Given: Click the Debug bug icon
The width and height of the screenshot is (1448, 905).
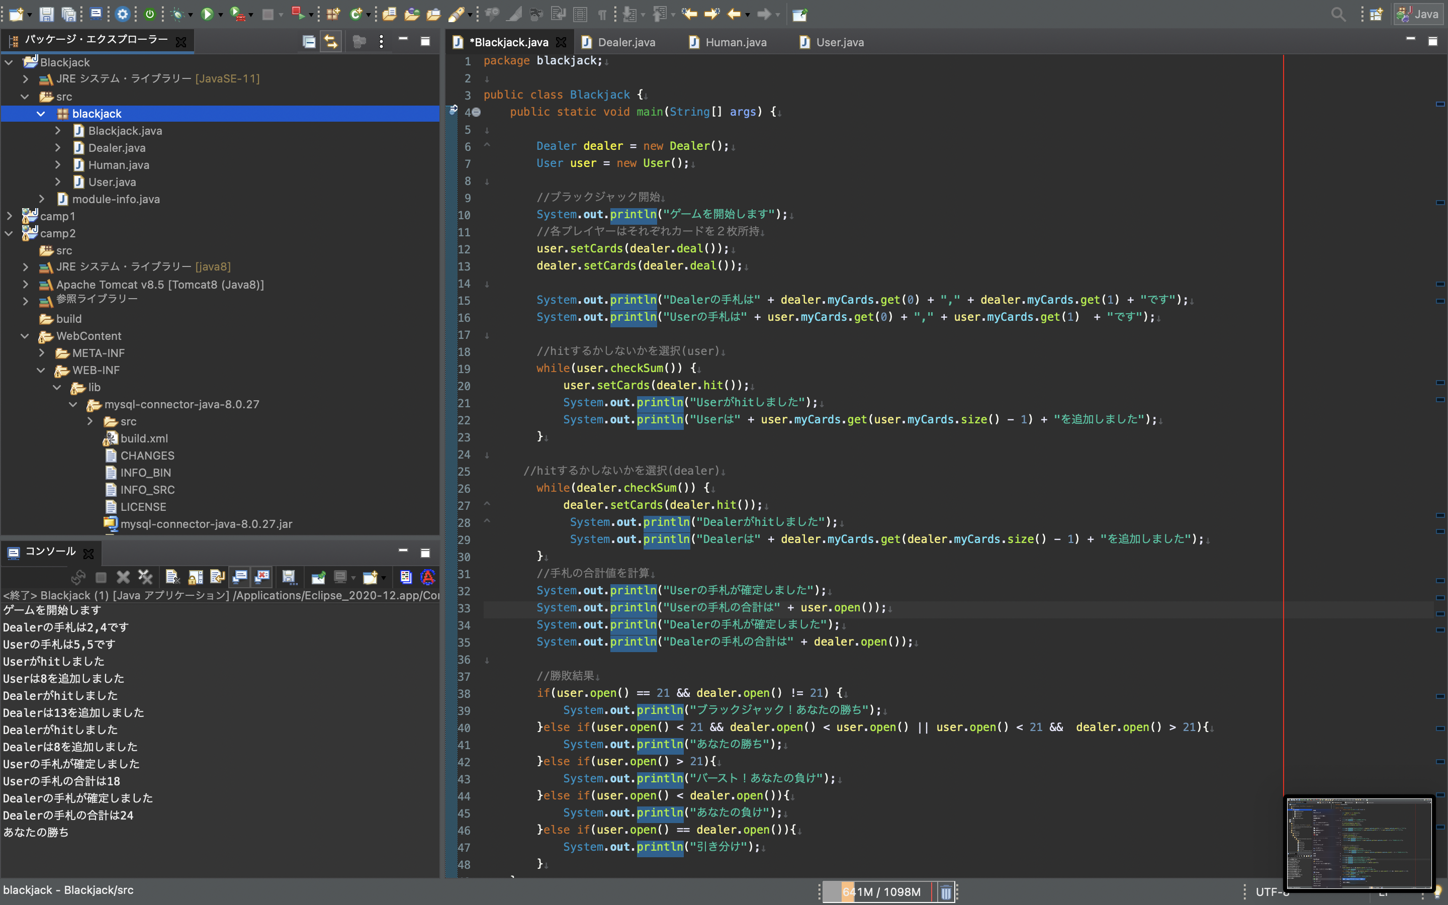Looking at the screenshot, I should click(x=177, y=14).
